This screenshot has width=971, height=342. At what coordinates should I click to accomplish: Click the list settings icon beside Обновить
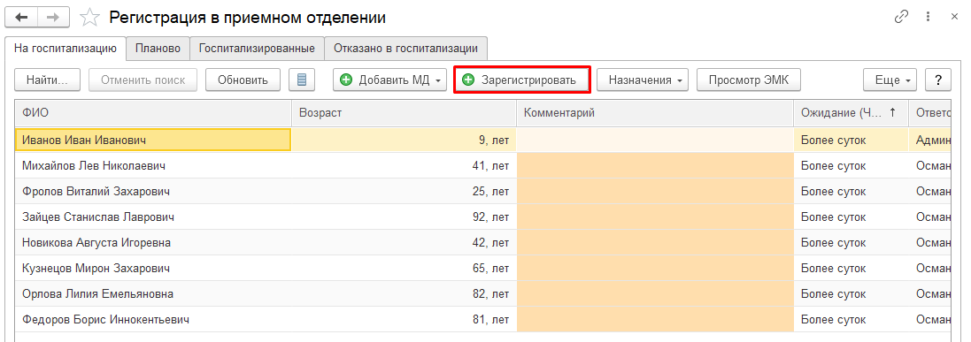point(302,80)
